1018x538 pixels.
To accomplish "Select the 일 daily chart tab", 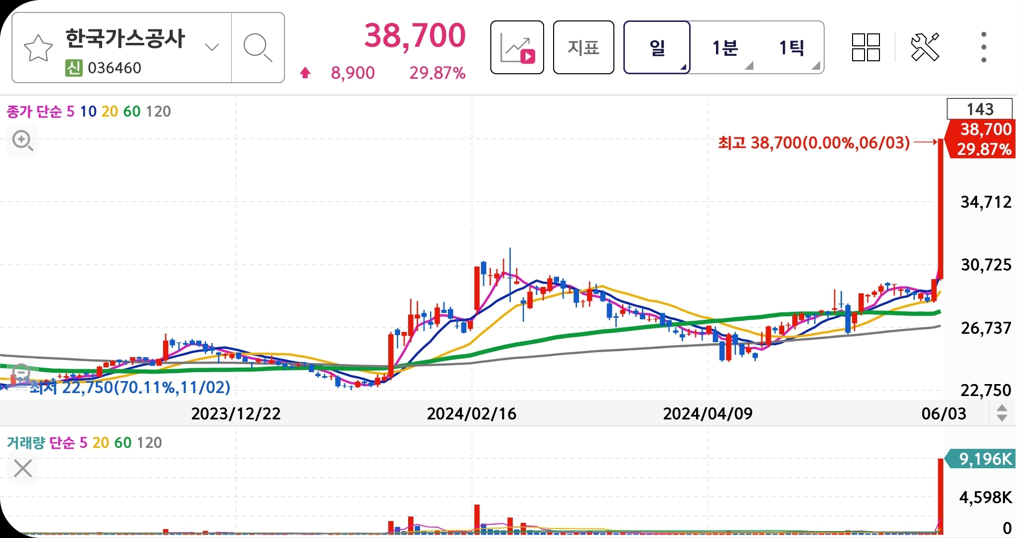I will (657, 47).
